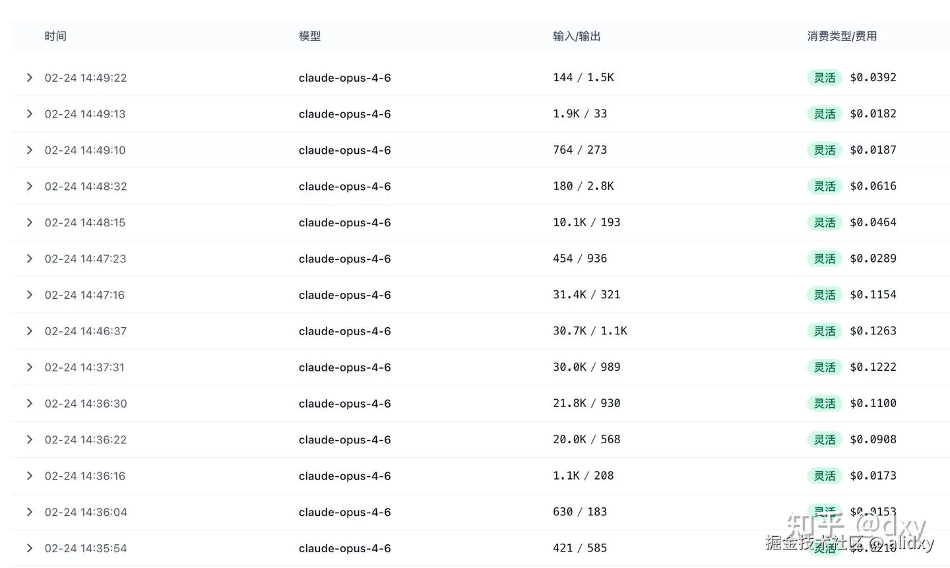Screen dimensions: 950x568
Task: Click the 灵活 tag beside $0.1263
Action: (x=825, y=331)
